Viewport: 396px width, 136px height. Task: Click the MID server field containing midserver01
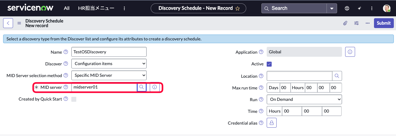point(104,87)
